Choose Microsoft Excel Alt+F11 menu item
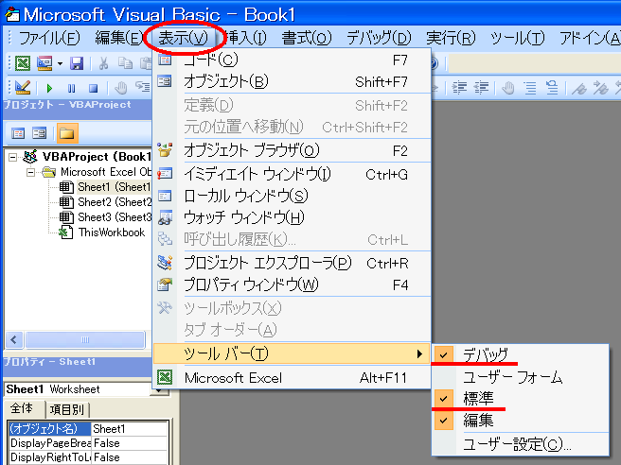This screenshot has width=621, height=465. [292, 378]
